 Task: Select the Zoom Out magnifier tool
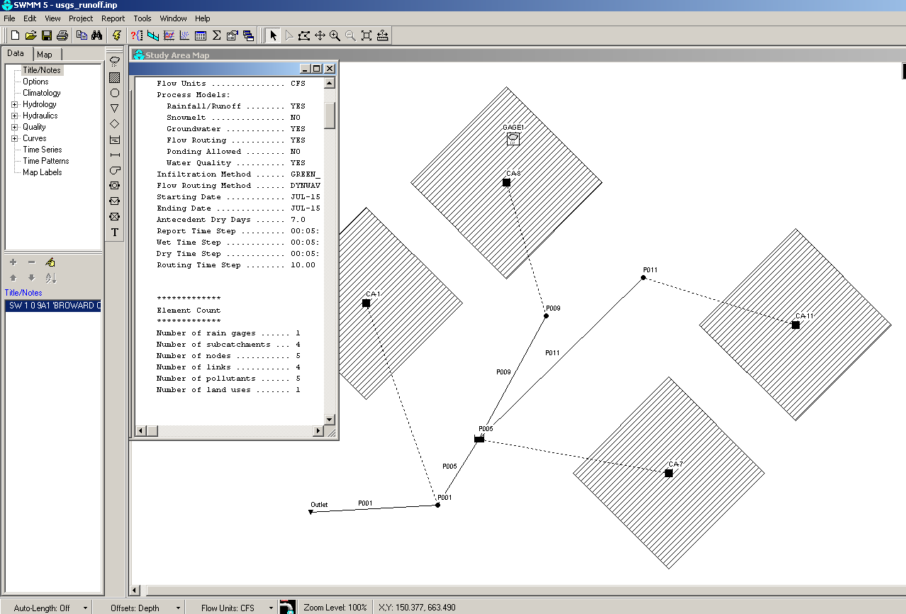coord(350,35)
